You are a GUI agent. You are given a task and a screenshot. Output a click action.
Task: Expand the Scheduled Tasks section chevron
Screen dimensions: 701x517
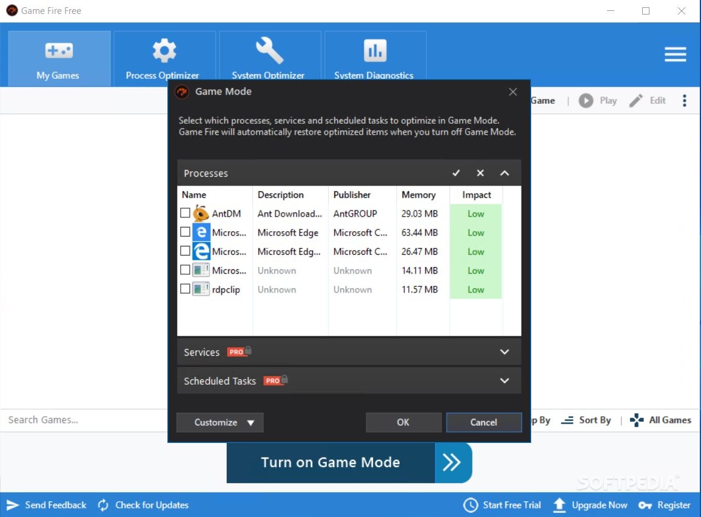coord(505,380)
